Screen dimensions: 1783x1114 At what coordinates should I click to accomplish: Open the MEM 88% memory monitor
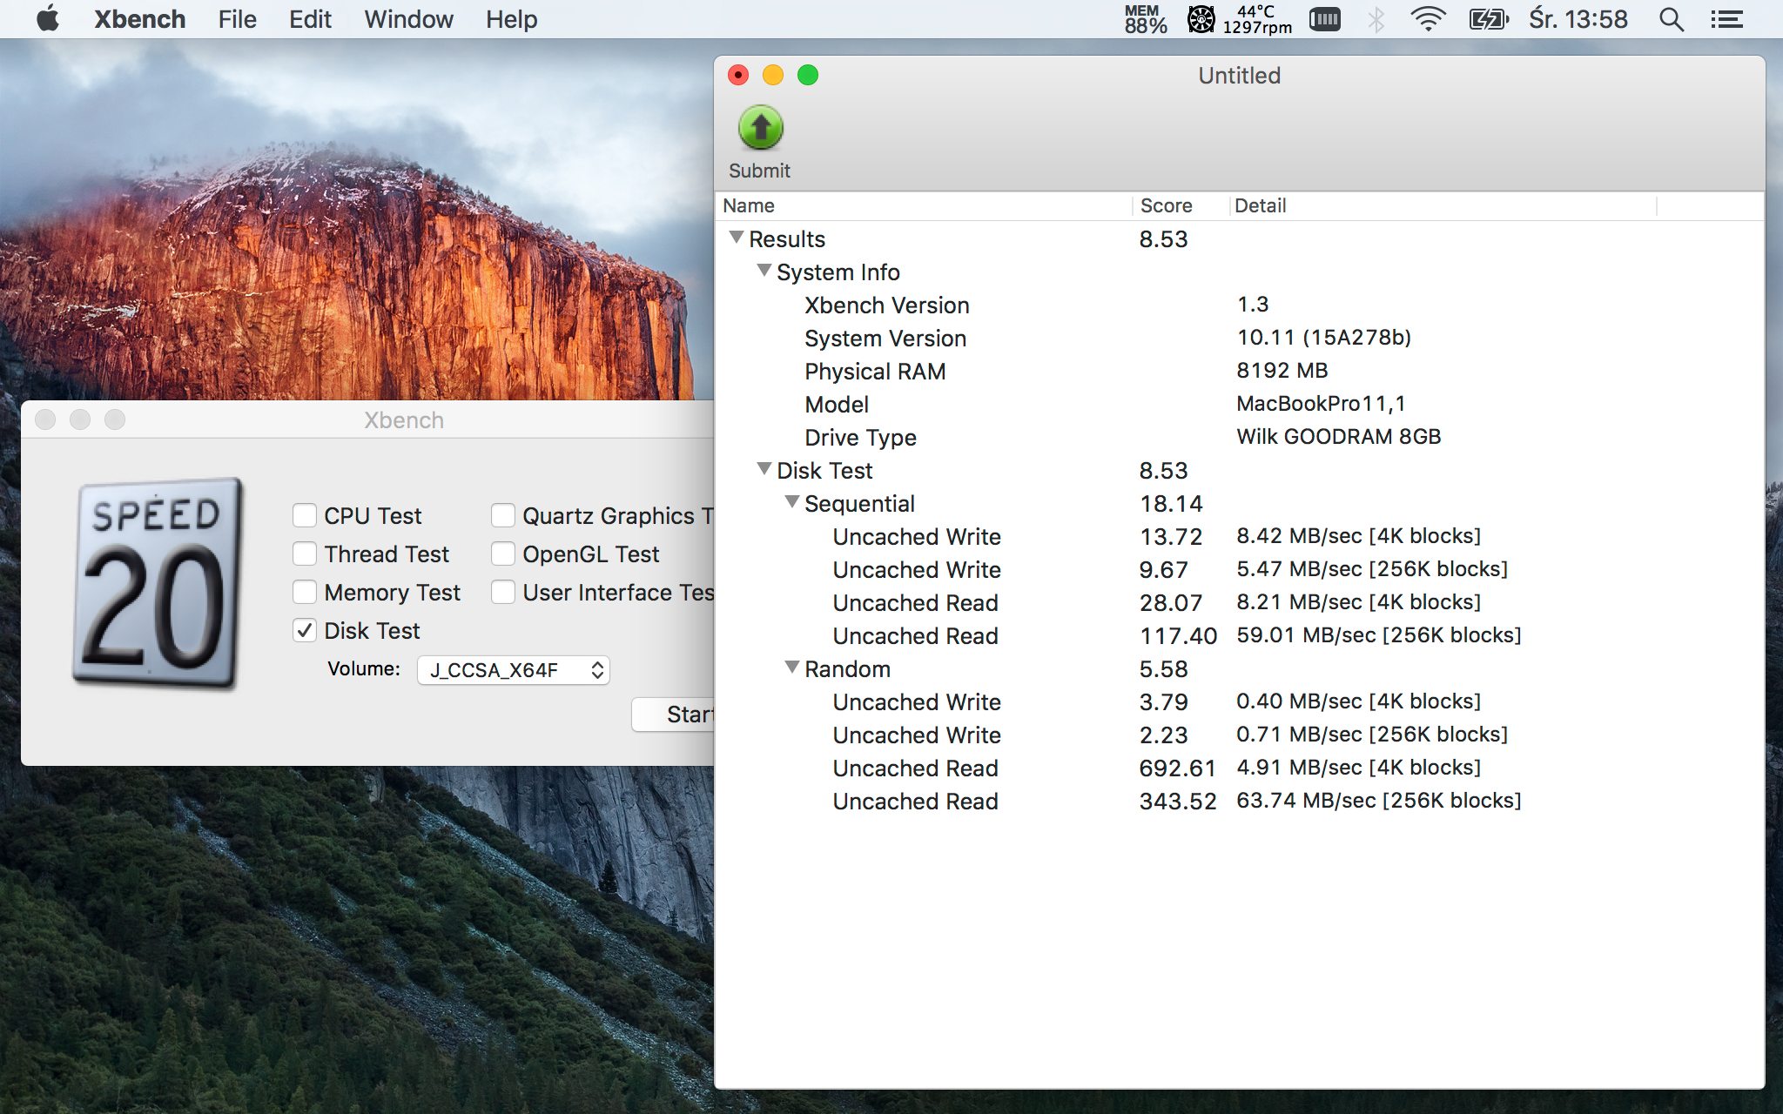pyautogui.click(x=1145, y=19)
